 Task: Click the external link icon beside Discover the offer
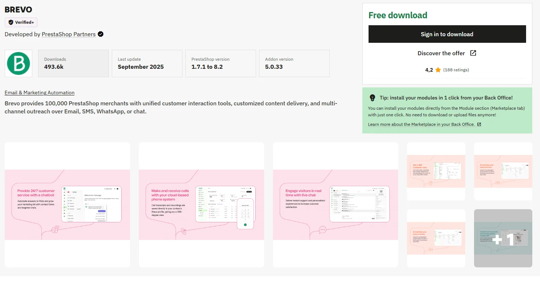pyautogui.click(x=473, y=53)
